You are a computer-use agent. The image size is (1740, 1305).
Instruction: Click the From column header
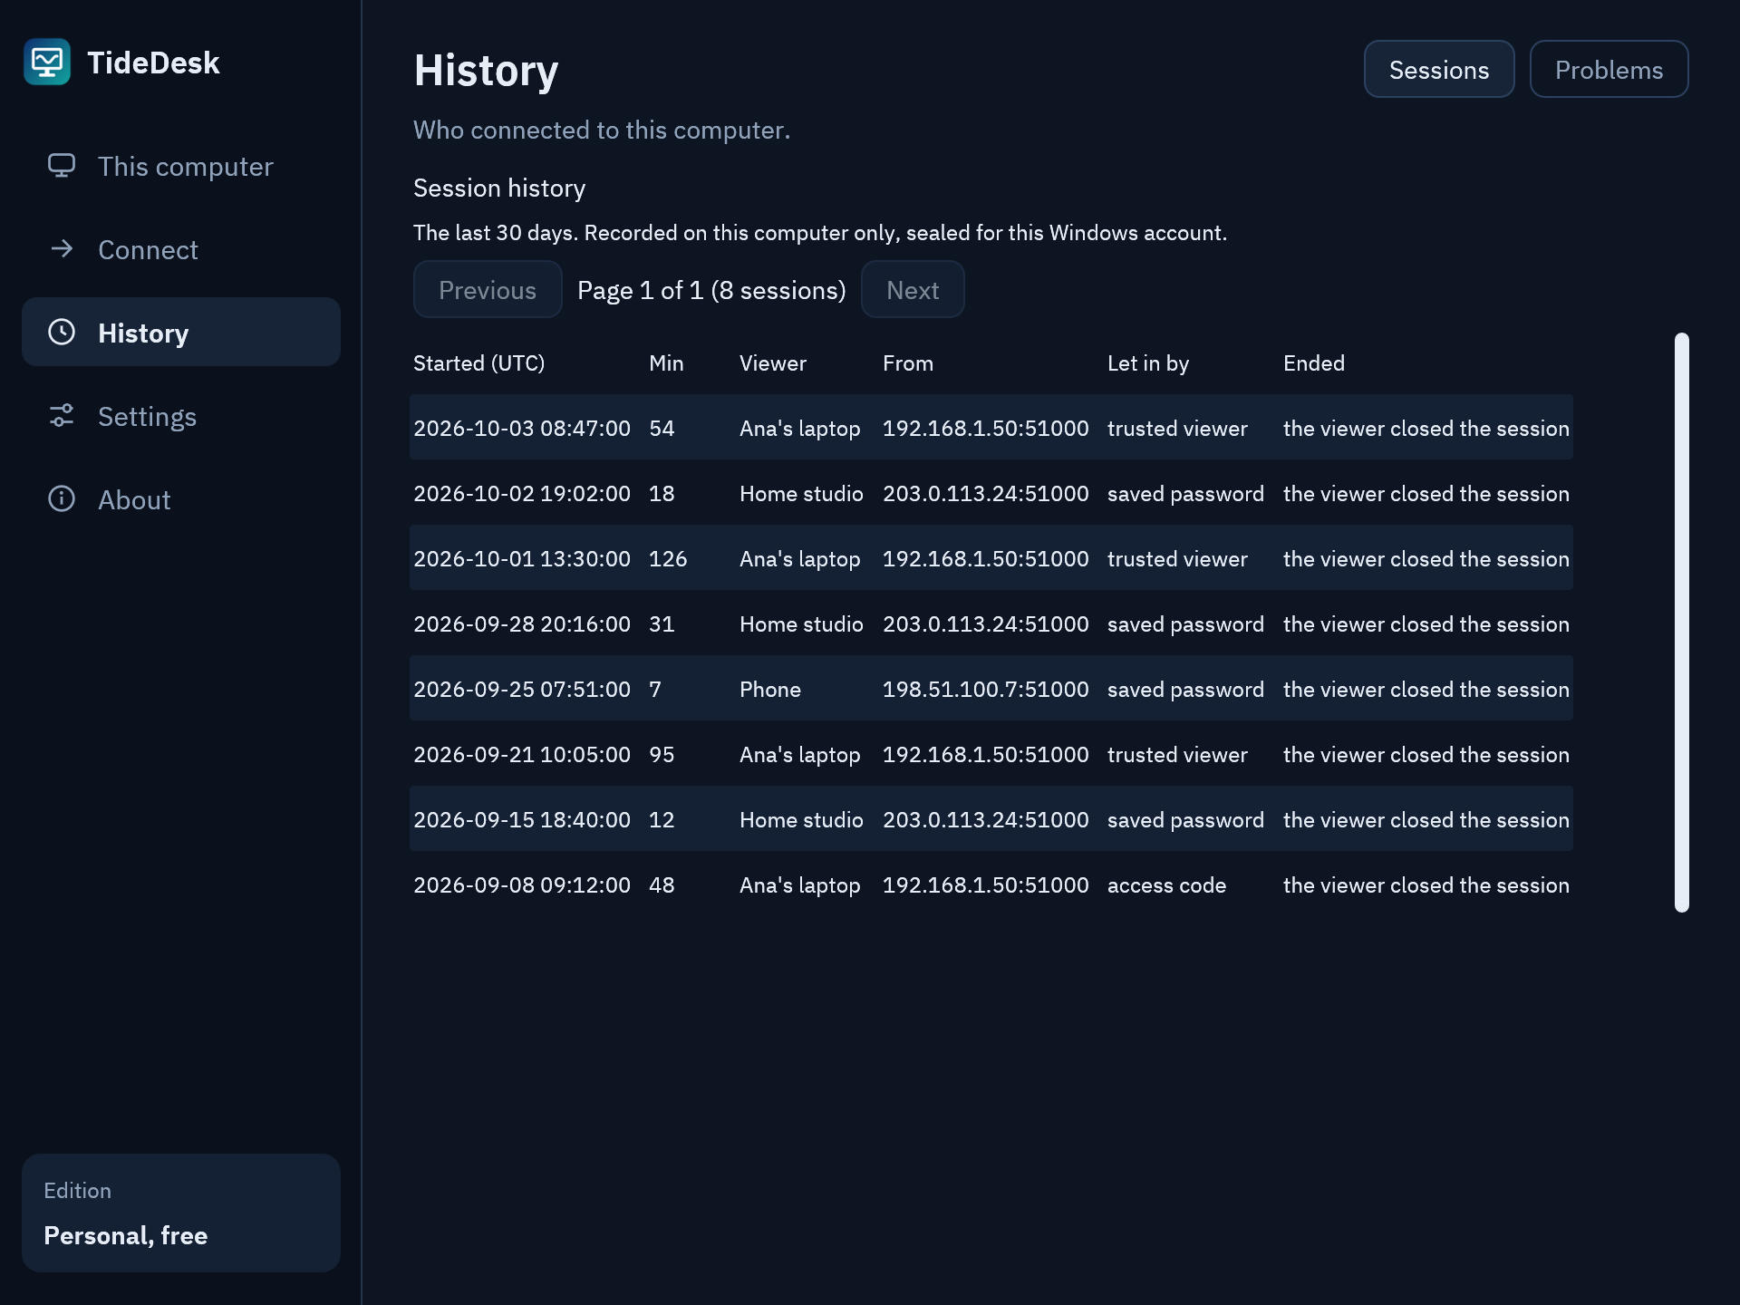[908, 363]
